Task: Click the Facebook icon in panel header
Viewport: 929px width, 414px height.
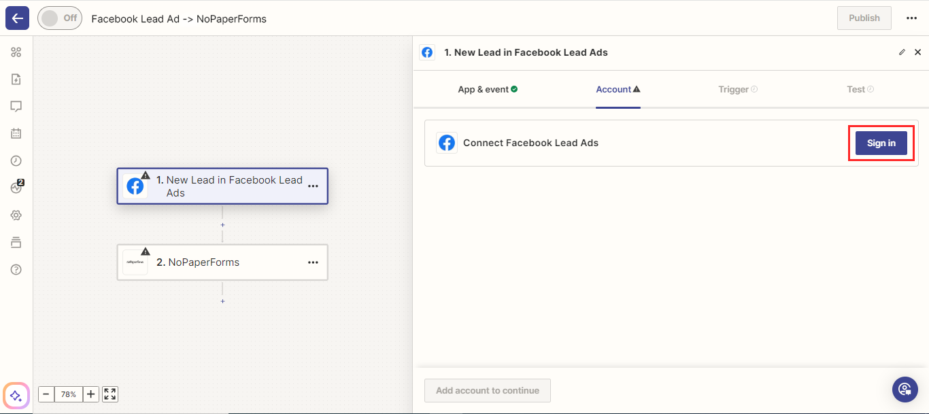Action: click(427, 52)
